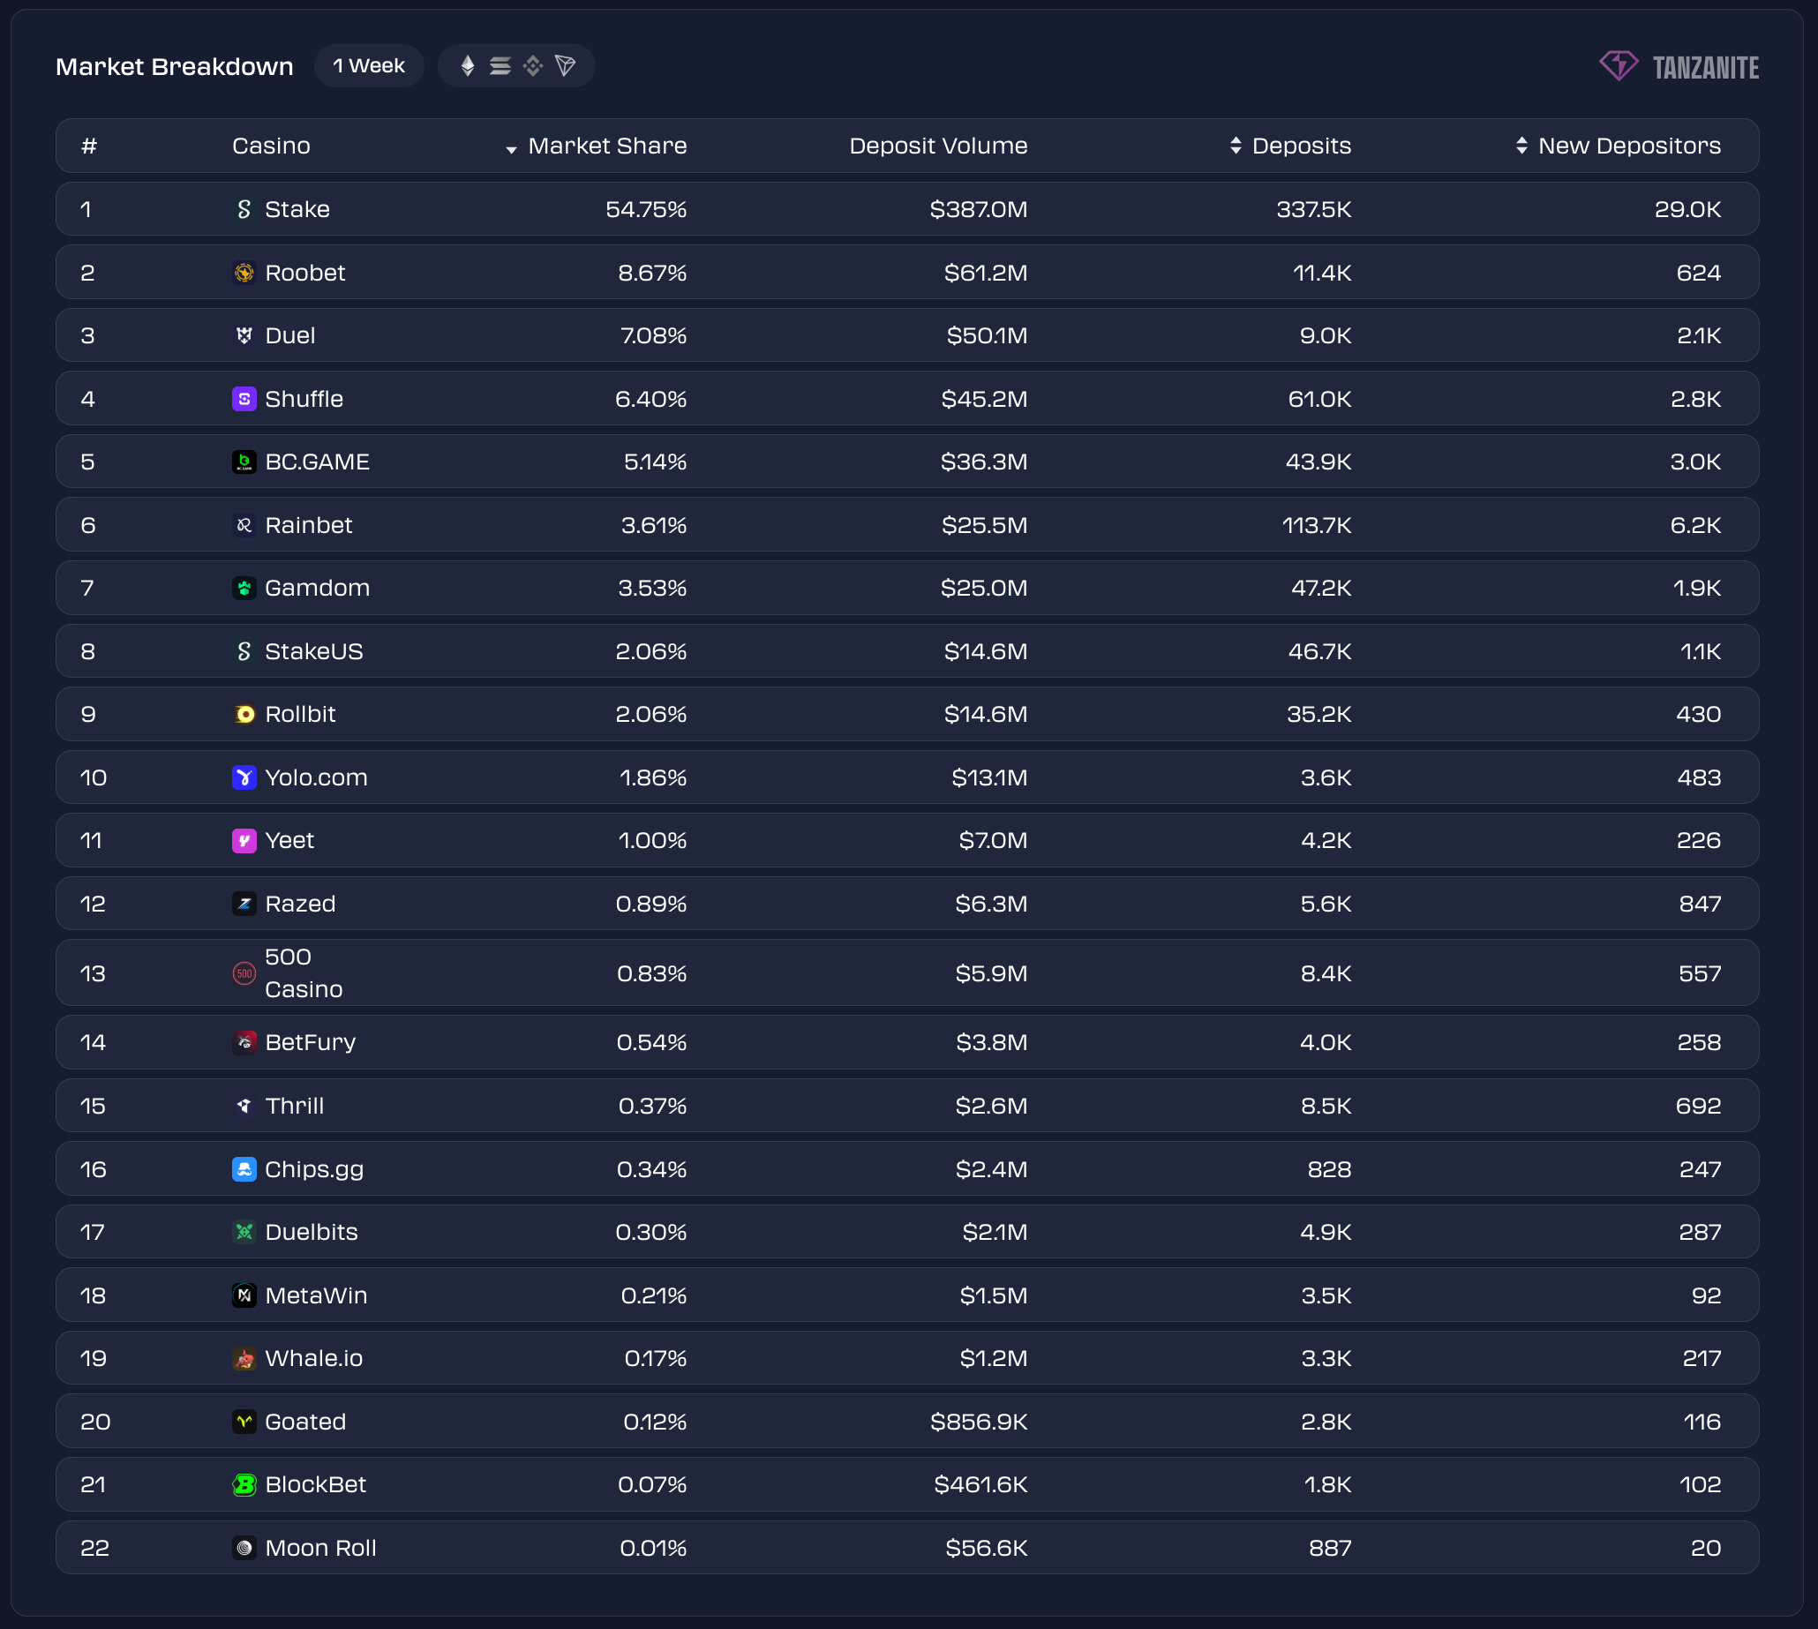Toggle the Solana chain filter icon
Image resolution: width=1818 pixels, height=1629 pixels.
(x=500, y=66)
